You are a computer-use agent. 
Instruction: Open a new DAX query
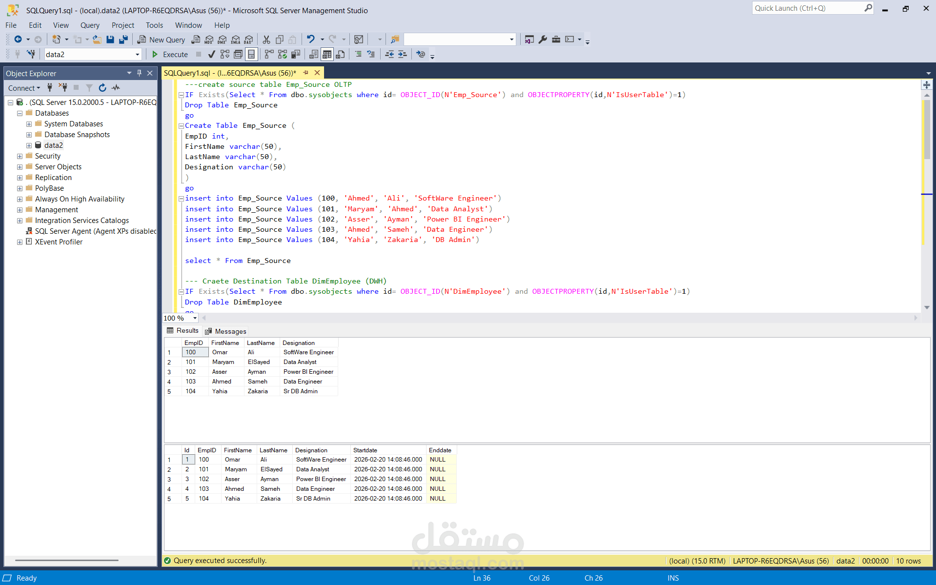tap(249, 40)
